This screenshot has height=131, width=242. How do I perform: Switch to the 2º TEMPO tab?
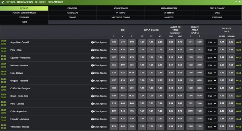click(x=169, y=13)
